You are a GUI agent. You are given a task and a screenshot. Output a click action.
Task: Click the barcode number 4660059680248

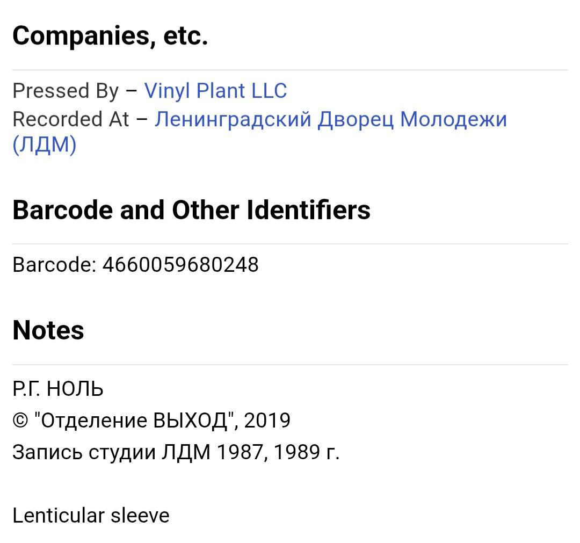tap(180, 265)
